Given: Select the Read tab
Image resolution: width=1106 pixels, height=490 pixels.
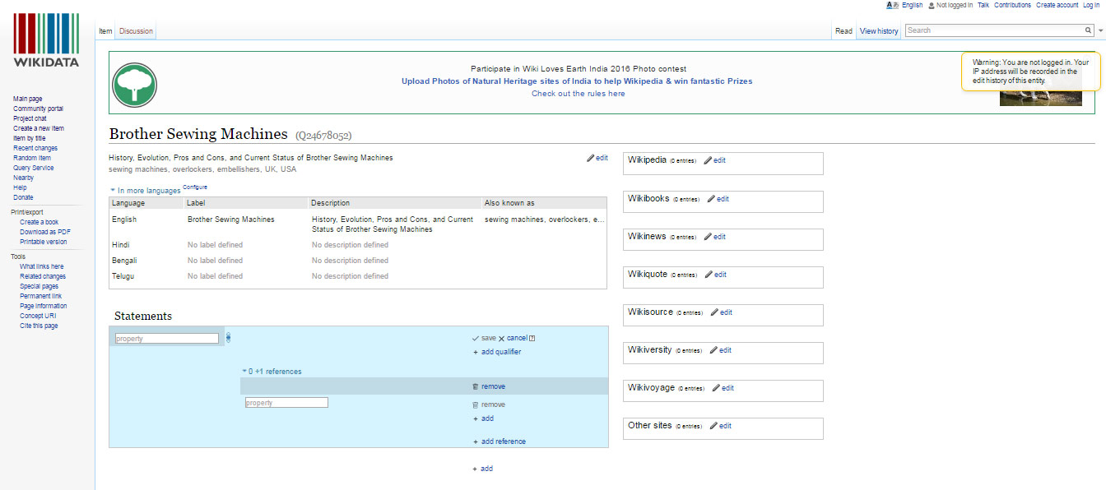Looking at the screenshot, I should (x=843, y=31).
